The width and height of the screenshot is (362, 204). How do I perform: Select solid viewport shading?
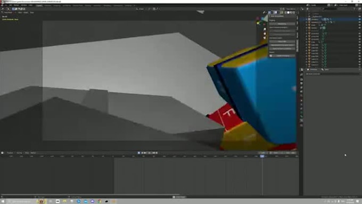coord(288,12)
